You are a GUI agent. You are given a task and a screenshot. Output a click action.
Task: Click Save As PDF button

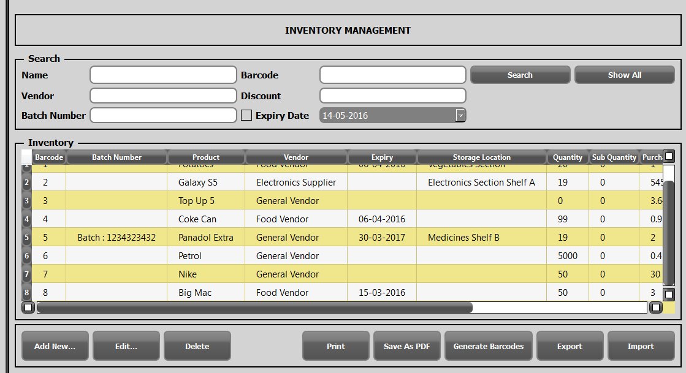pyautogui.click(x=406, y=346)
